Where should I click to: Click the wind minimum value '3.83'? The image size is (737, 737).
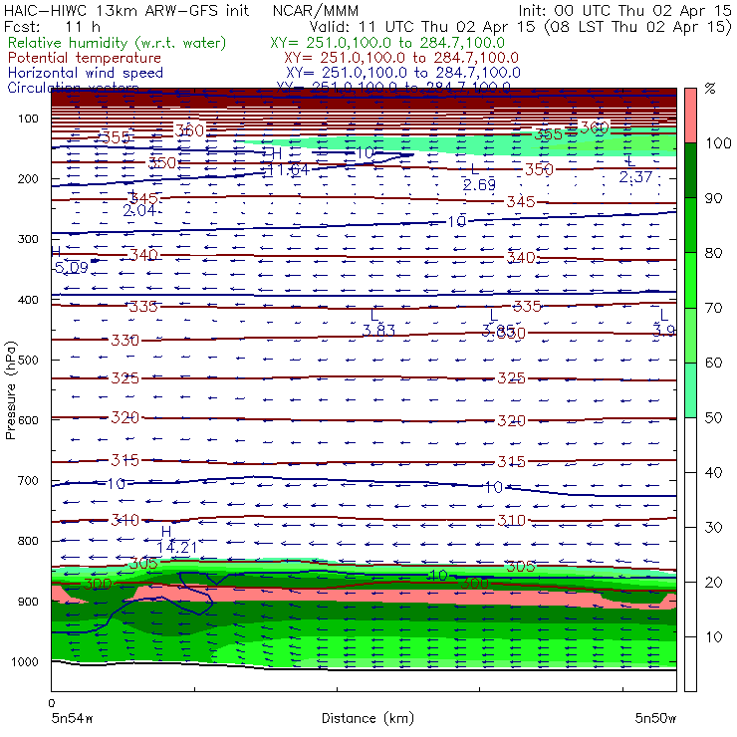378,331
